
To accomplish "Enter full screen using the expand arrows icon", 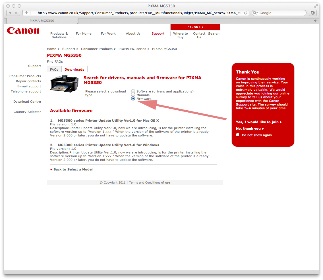I will click(316, 6).
